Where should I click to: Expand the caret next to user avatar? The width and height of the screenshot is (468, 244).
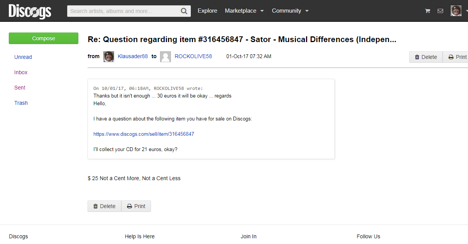pos(466,11)
